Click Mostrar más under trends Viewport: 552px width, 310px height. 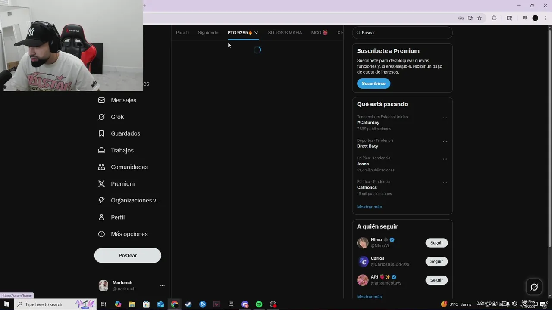point(369,207)
